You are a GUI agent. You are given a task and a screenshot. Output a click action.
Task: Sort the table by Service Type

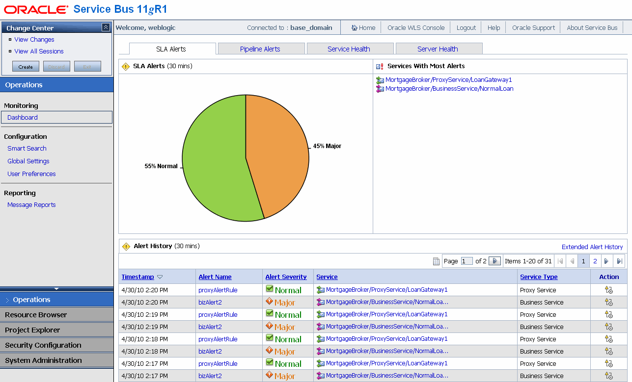pos(539,277)
